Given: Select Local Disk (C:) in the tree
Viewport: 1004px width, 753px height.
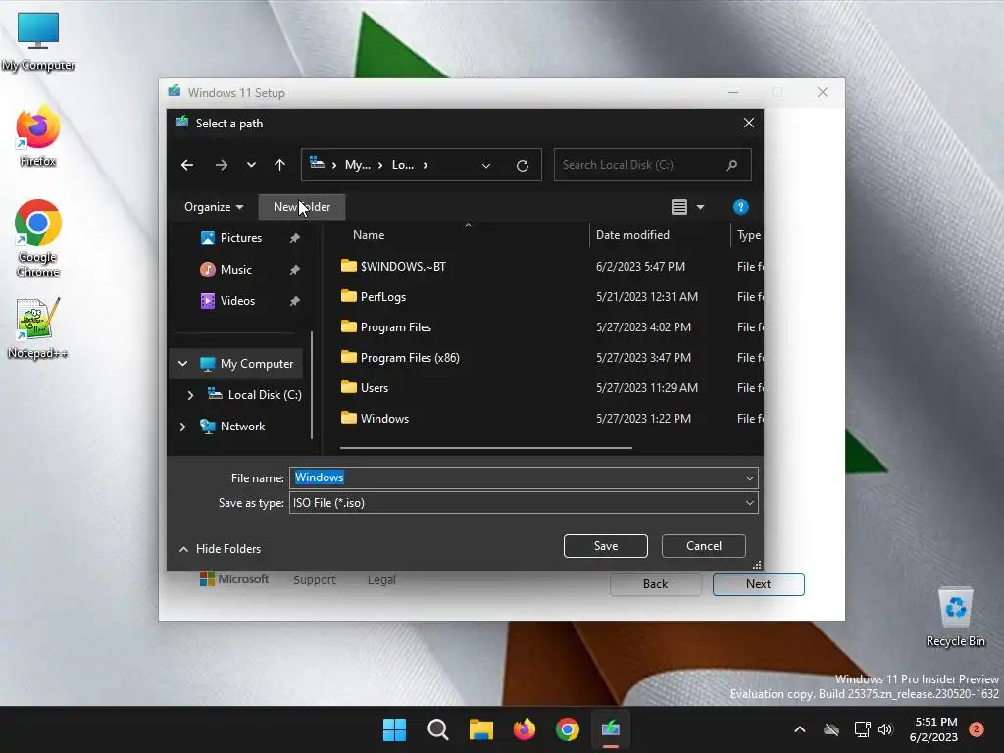Looking at the screenshot, I should [265, 395].
